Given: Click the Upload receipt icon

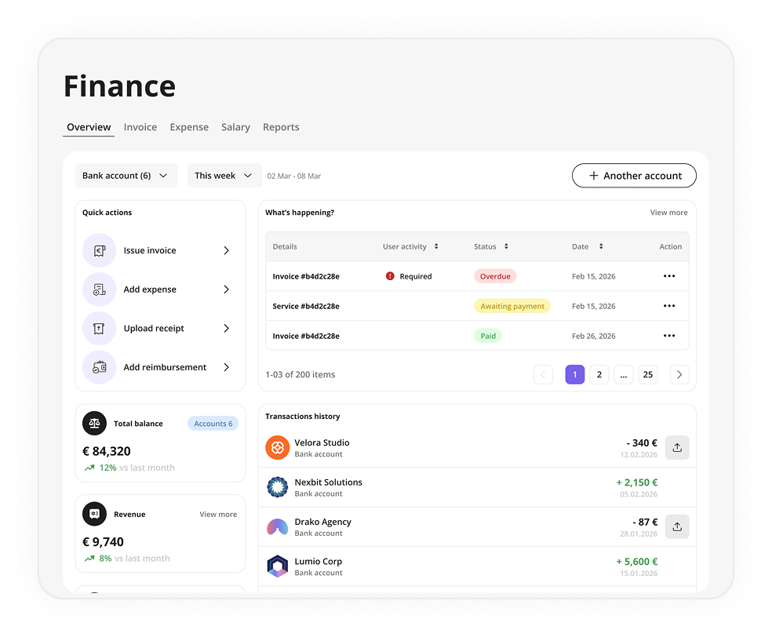Looking at the screenshot, I should point(99,329).
